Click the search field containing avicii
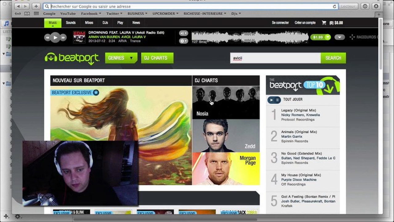The image size is (394, 222). click(275, 58)
